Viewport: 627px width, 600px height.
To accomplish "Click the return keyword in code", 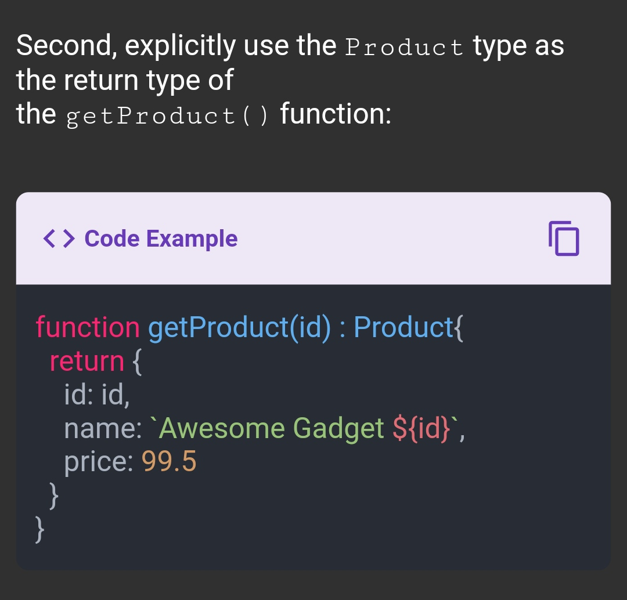I will tap(87, 362).
